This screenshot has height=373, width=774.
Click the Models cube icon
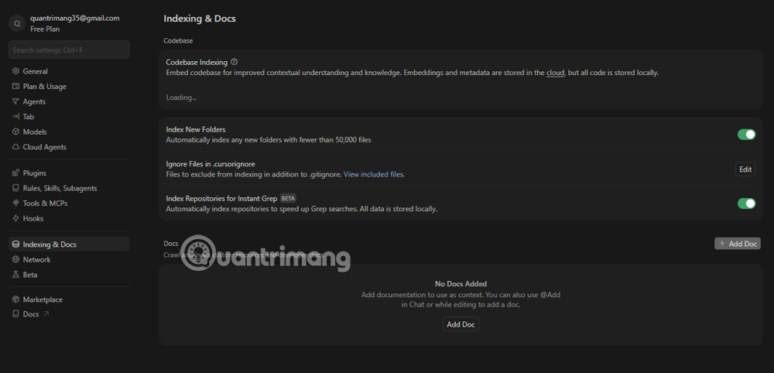tap(15, 132)
